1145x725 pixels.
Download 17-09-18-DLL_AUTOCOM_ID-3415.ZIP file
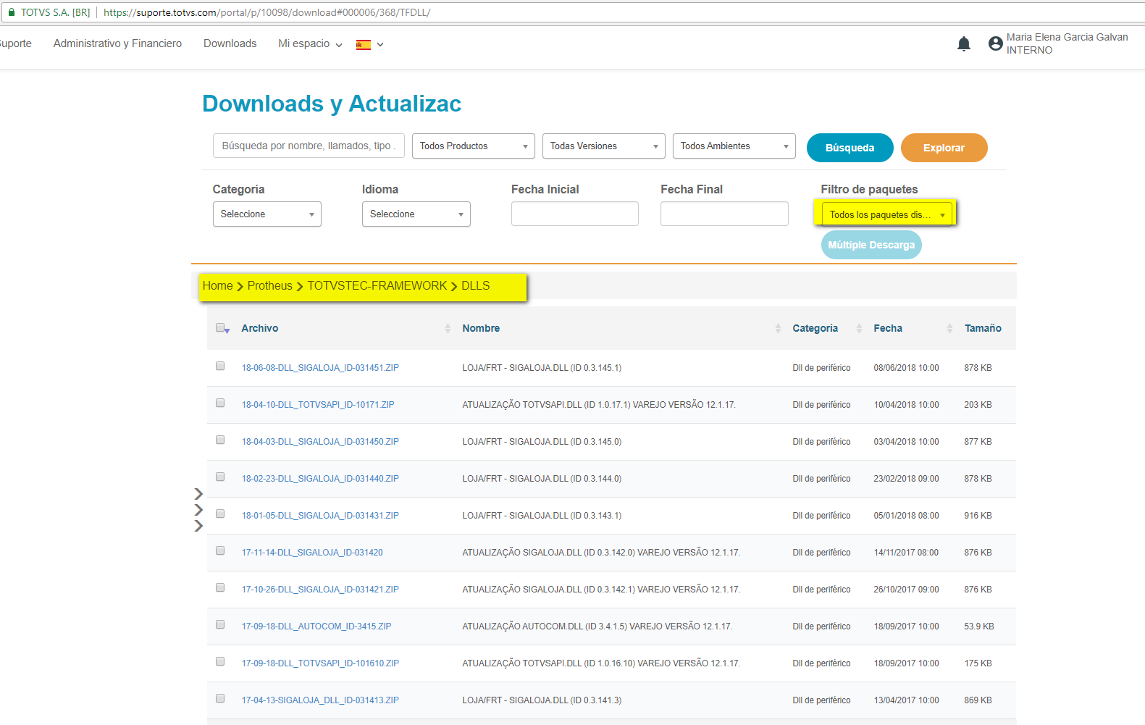[316, 626]
